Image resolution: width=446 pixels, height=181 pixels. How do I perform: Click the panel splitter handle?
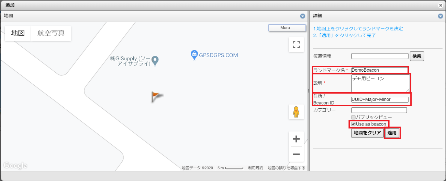click(309, 91)
